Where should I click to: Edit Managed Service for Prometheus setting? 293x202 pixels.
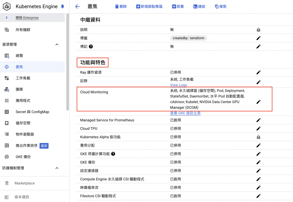[x=258, y=120]
